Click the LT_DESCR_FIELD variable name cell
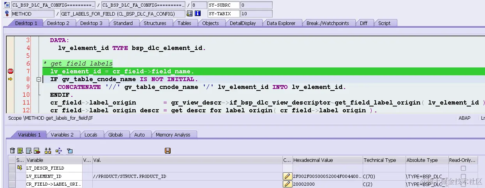The height and width of the screenshot is (188, 485). 54,168
